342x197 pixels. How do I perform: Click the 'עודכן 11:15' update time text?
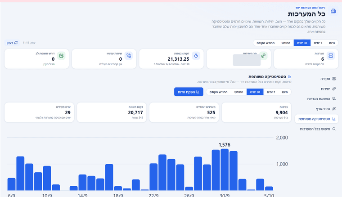tap(29, 43)
